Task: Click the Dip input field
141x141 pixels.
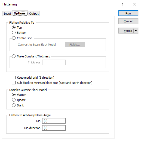Action: [54, 121]
